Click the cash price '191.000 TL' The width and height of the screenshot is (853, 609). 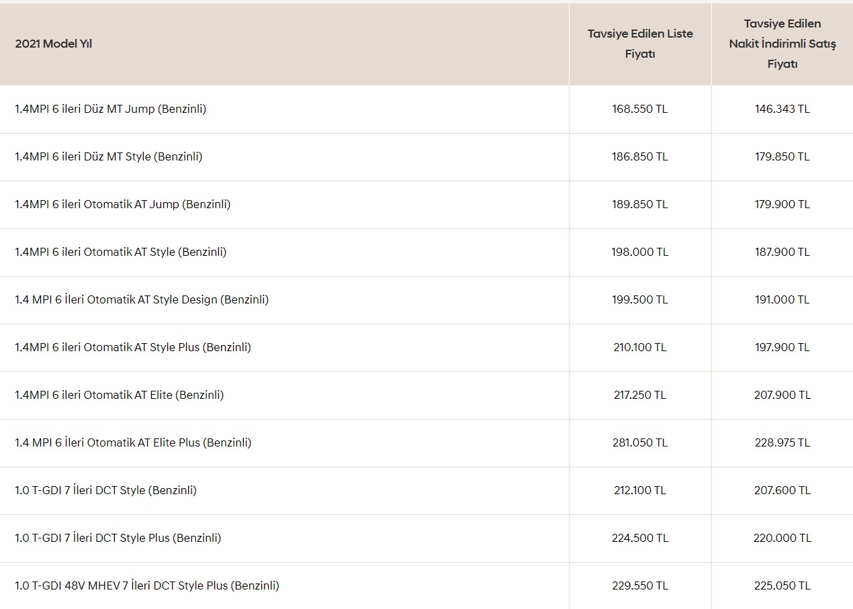point(782,299)
